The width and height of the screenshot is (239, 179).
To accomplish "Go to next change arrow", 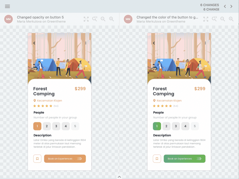I will 231,7.
